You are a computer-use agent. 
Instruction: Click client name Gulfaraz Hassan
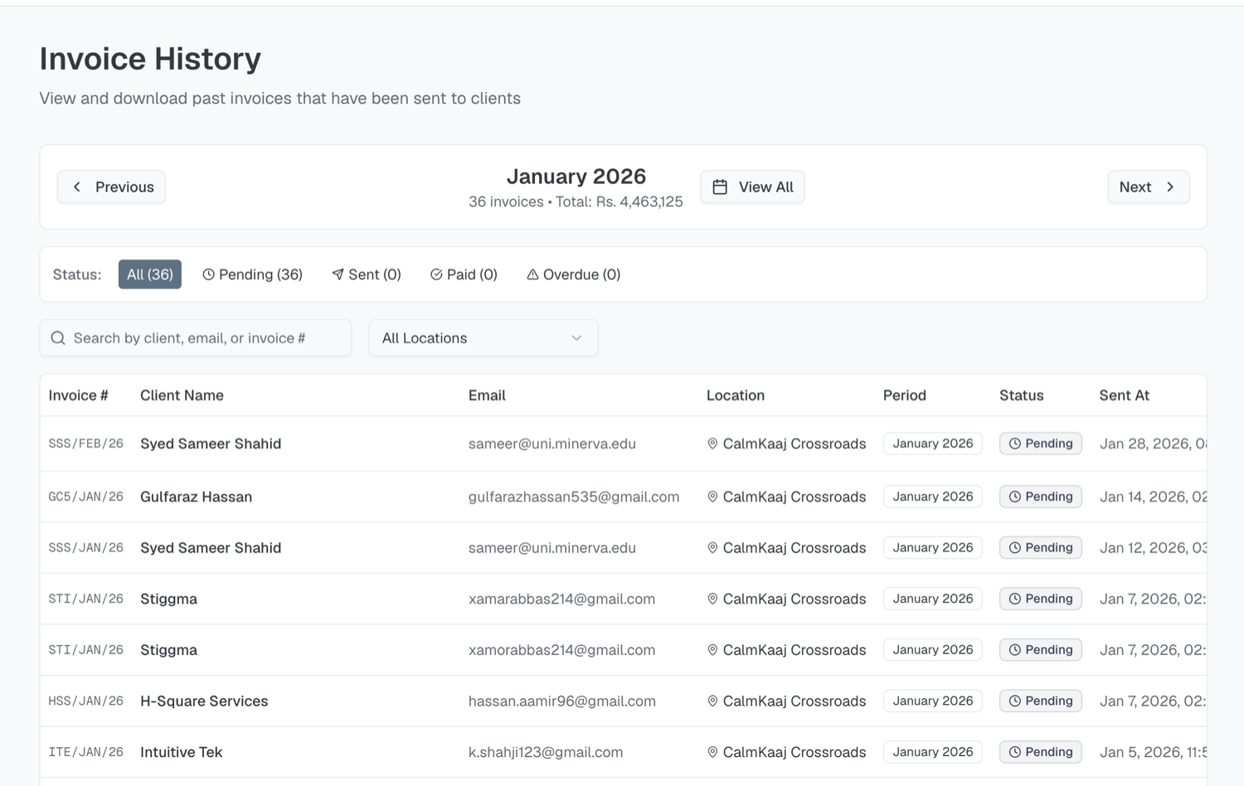pyautogui.click(x=196, y=497)
